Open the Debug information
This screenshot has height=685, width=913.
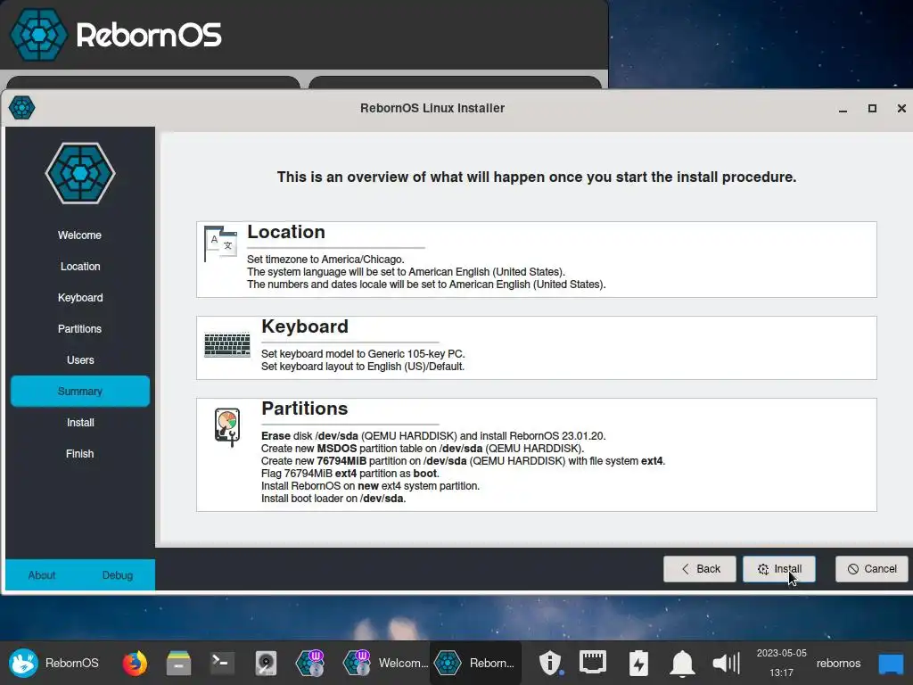pos(118,575)
